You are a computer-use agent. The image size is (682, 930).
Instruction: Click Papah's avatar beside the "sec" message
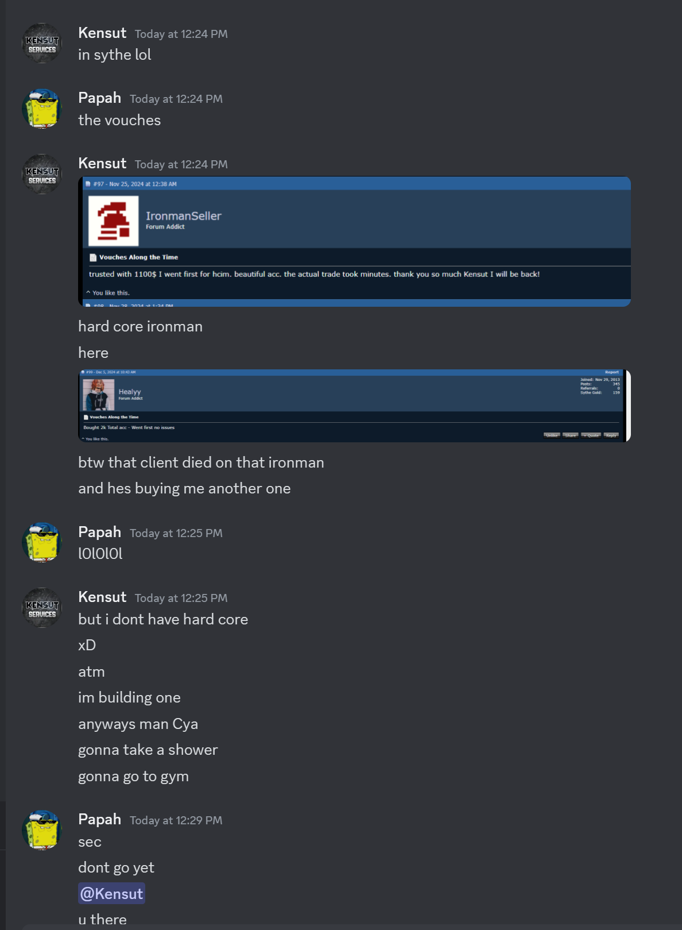42,830
